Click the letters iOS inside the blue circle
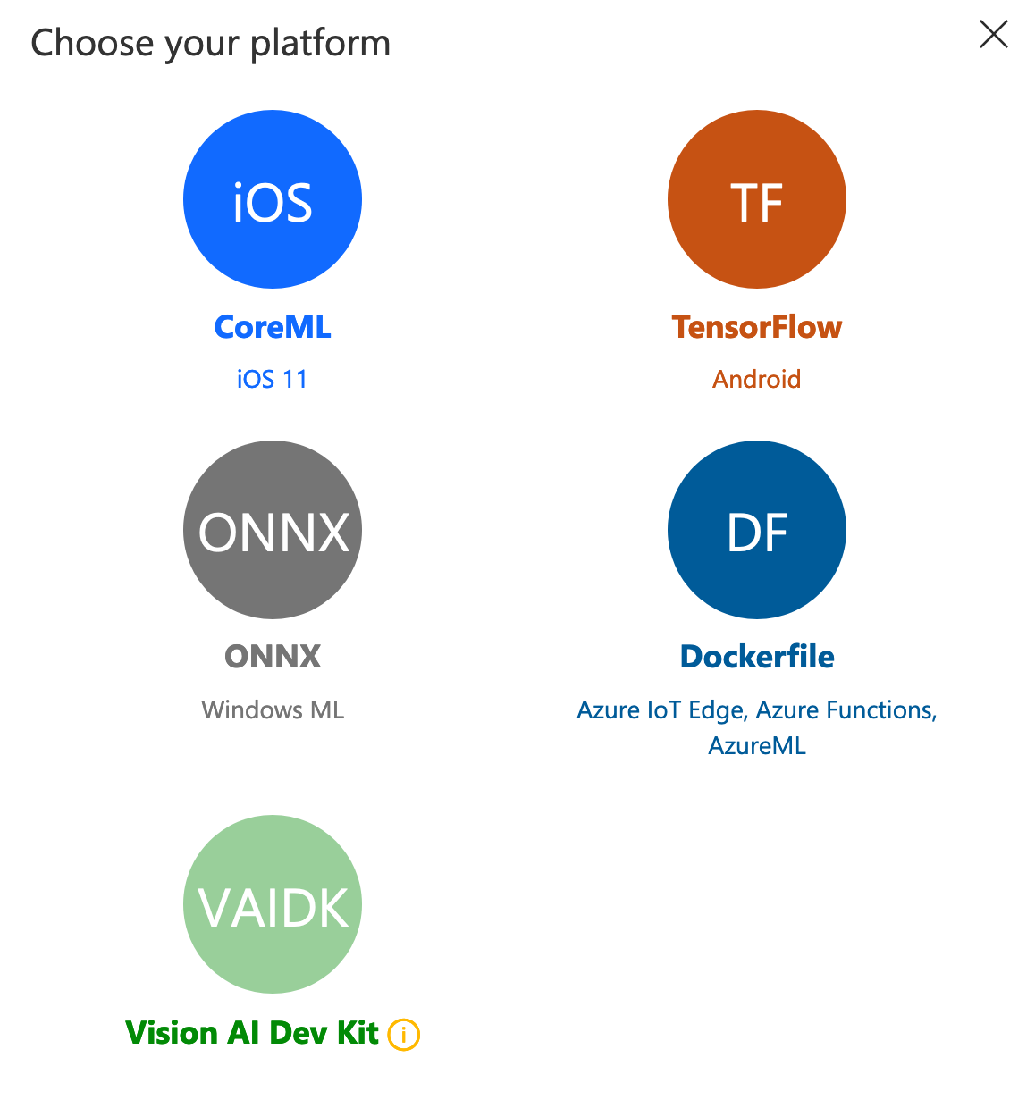Viewport: 1035px width, 1108px height. 273,203
